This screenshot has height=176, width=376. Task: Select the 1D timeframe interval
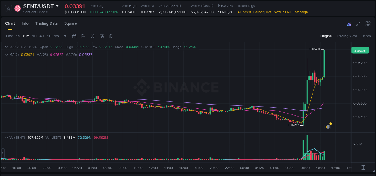pos(49,36)
